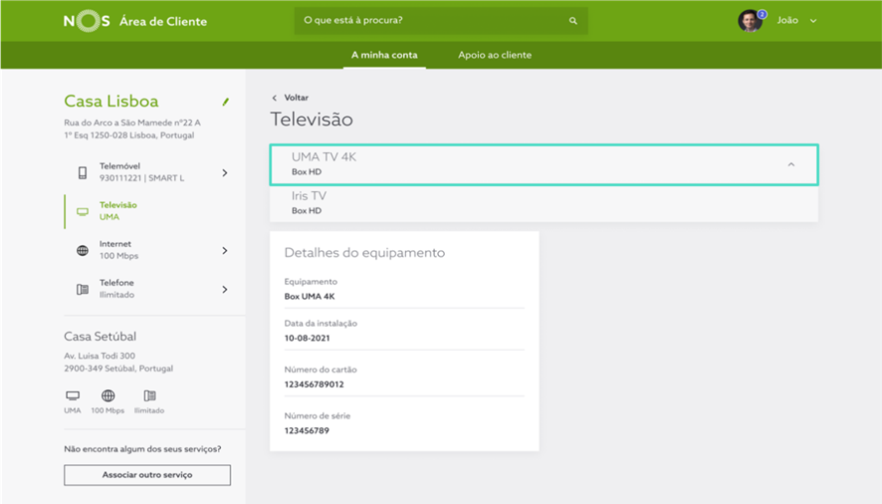Edit Casa Lisboa with the pencil icon

tap(226, 102)
